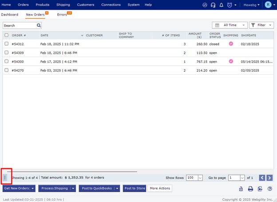Click the print icon in footer
The height and width of the screenshot is (202, 277).
click(x=250, y=189)
